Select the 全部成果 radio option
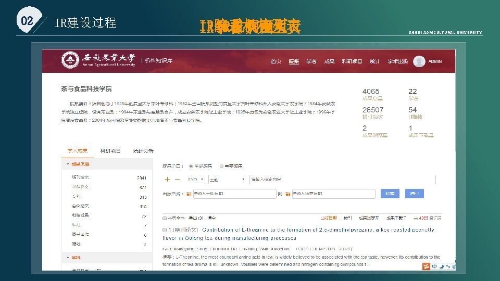 [x=191, y=166]
